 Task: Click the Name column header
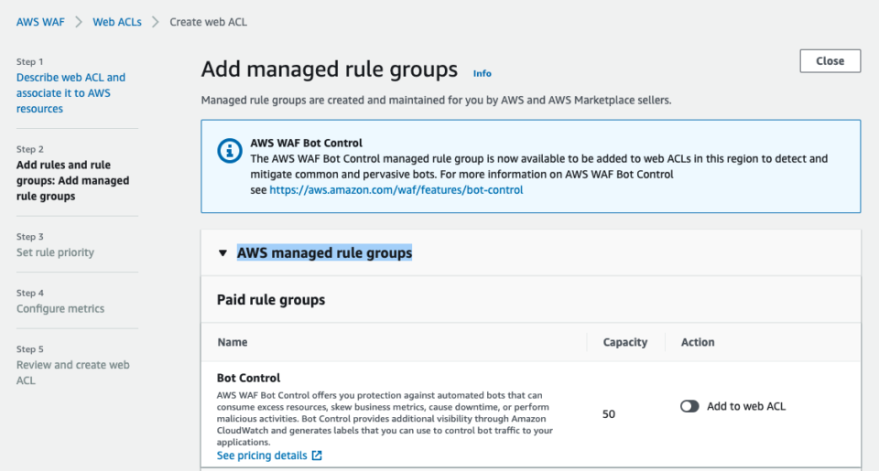coord(233,342)
